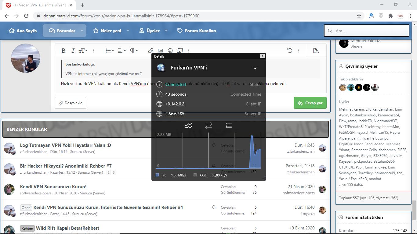Click the shield extension icon in Chrome toolbar
The width and height of the screenshot is (417, 234).
pos(381,16)
